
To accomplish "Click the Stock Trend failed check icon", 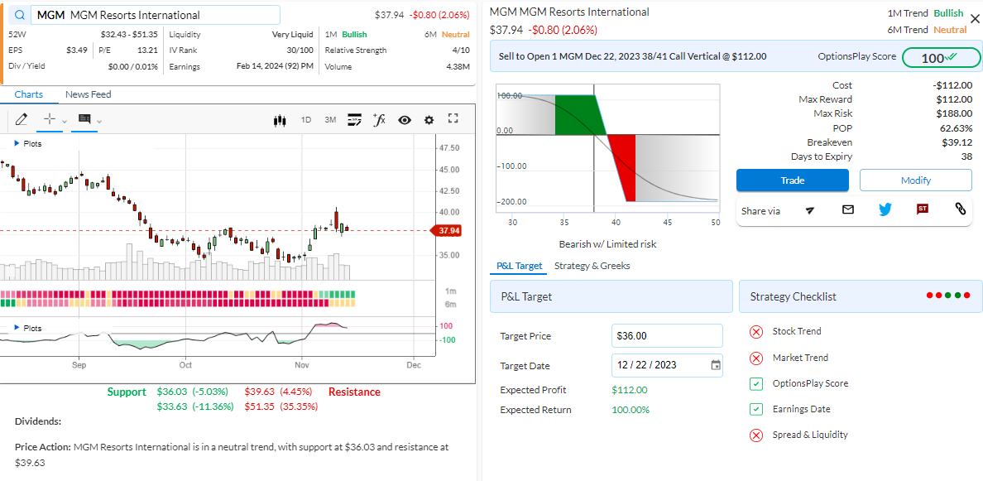I will (x=756, y=332).
